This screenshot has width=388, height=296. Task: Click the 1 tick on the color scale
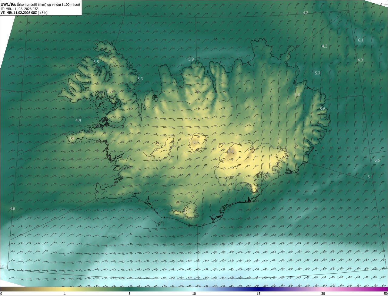[x=65, y=294]
